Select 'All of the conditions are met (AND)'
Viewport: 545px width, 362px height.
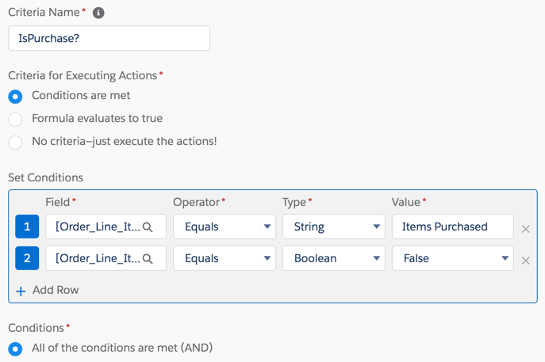tap(15, 349)
